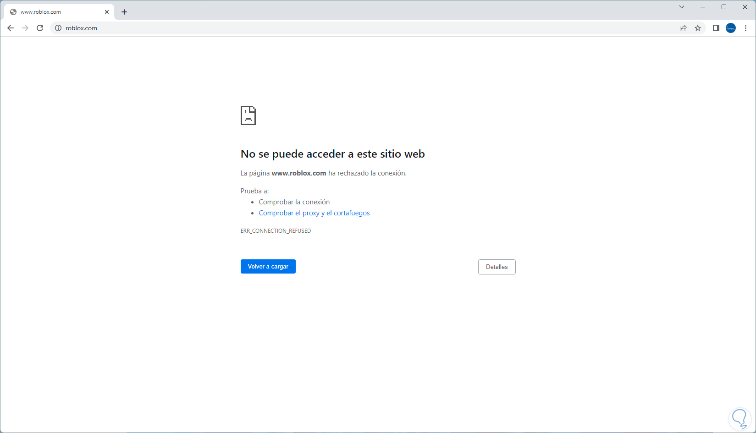
Task: Click the sad page error icon
Action: (248, 115)
